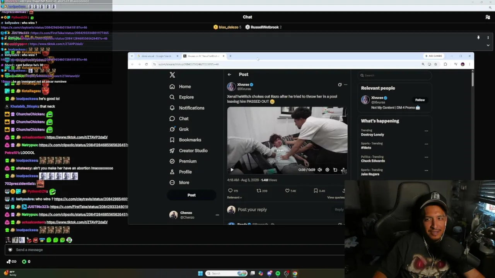Go back using the Post header arrow
Image resolution: width=495 pixels, height=278 pixels.
tap(229, 75)
